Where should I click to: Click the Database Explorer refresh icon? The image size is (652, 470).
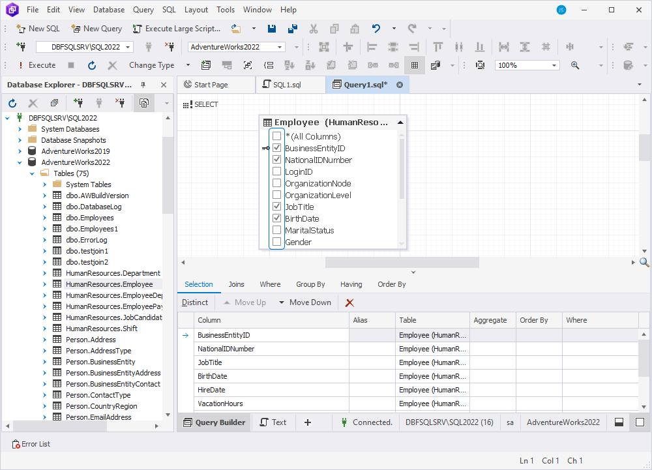pyautogui.click(x=12, y=103)
